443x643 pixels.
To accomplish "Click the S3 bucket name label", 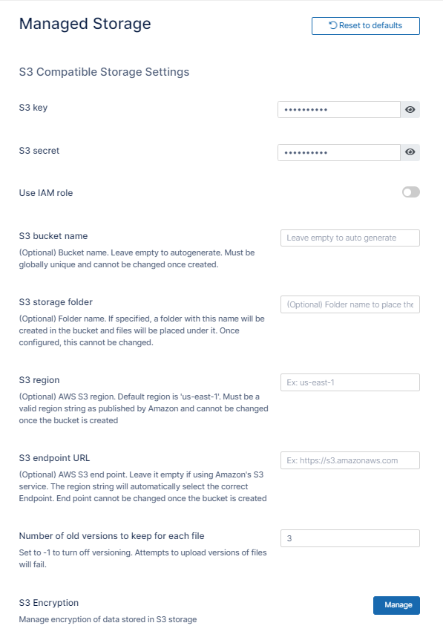I will pos(53,236).
